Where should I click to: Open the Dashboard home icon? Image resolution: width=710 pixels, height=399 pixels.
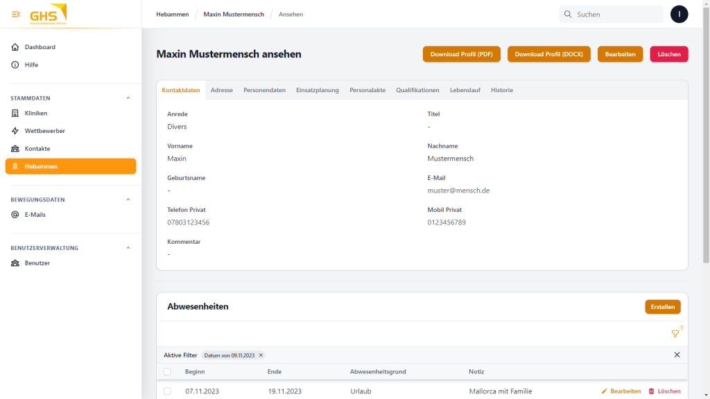point(15,47)
